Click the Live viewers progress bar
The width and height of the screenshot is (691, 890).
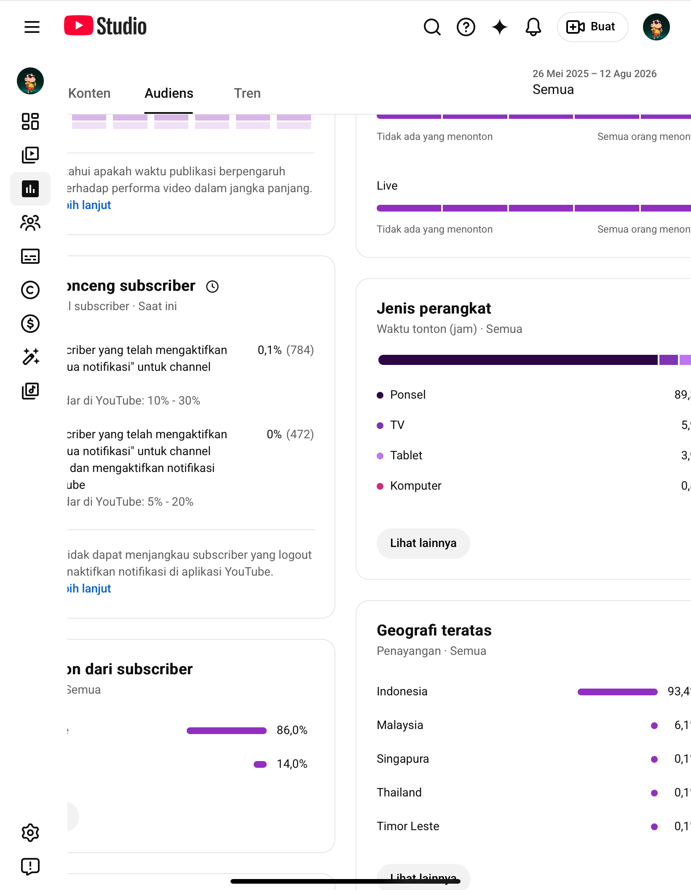[534, 208]
